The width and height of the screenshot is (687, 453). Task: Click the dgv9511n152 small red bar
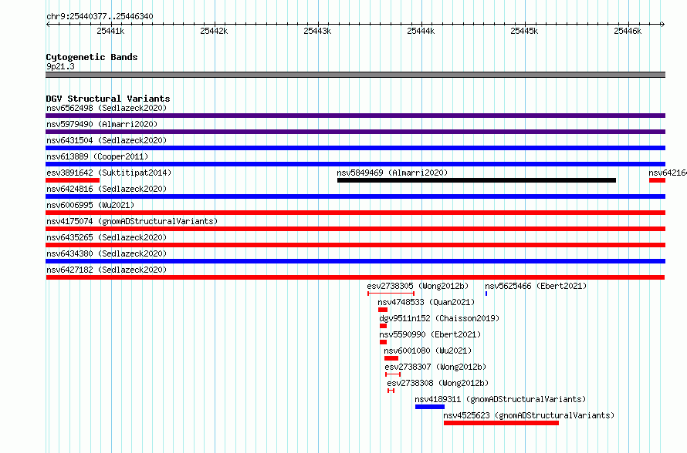click(384, 326)
